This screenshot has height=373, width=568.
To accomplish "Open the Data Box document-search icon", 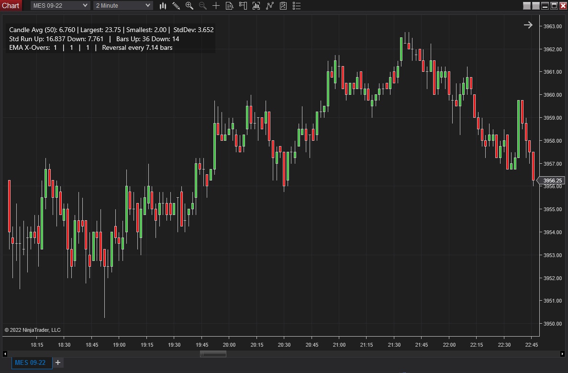I will tap(229, 5).
